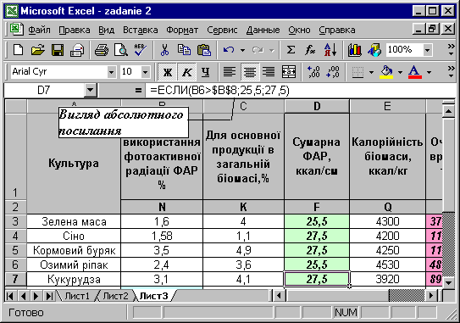Screen dimensions: 460x323
Task: Click the Borders icon
Action: [357, 72]
